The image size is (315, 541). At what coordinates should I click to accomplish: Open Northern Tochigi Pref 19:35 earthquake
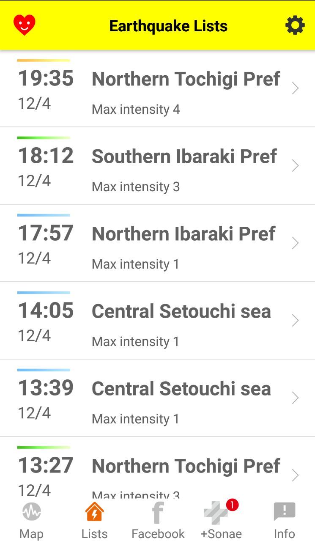click(x=186, y=79)
